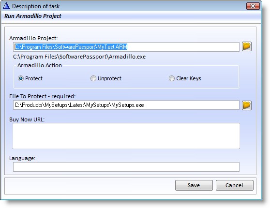This screenshot has width=270, height=208.
Task: Cancel the task dialog
Action: coord(235,185)
